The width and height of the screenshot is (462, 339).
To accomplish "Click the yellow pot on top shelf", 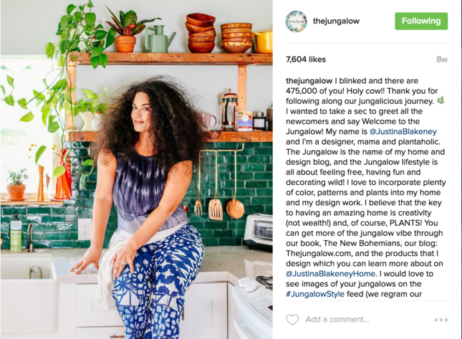I will click(263, 42).
